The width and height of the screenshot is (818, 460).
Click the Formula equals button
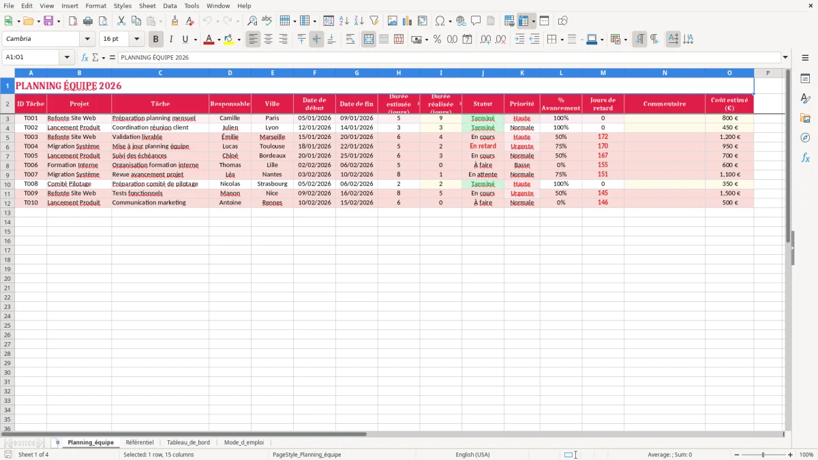tap(112, 57)
